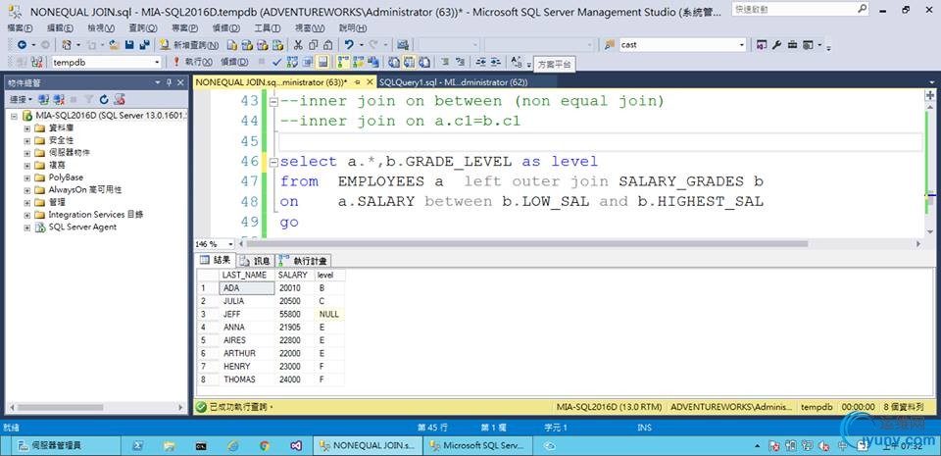The image size is (941, 456).
Task: Switch to the SQLQuery1.sql tab
Action: 451,83
